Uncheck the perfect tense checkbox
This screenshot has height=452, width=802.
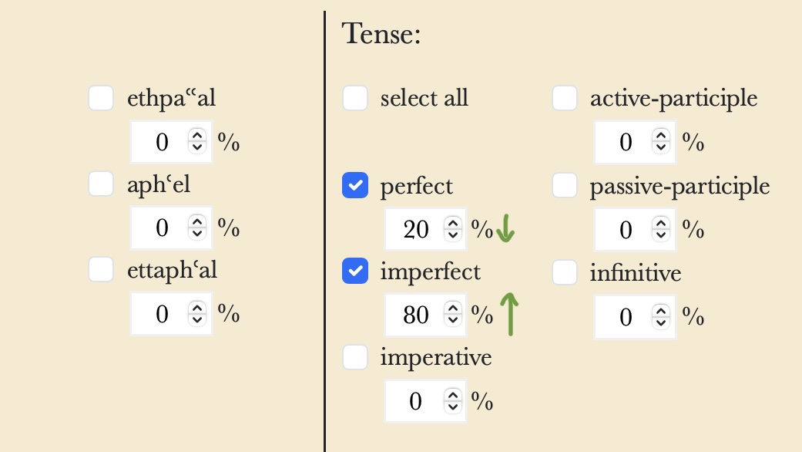(354, 185)
